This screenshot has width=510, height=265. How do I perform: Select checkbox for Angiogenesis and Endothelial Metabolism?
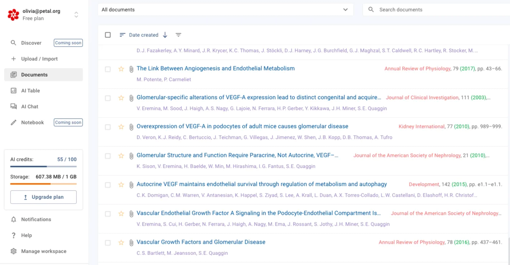pos(108,69)
